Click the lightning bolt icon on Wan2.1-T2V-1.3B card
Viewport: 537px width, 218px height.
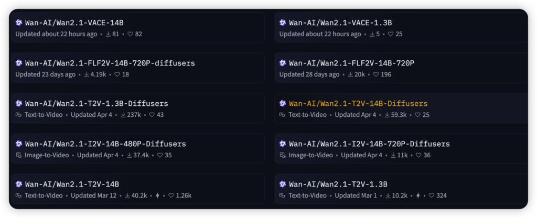417,196
